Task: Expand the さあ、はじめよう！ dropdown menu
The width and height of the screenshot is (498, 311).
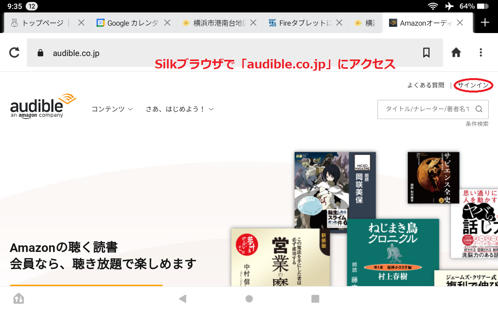Action: [180, 109]
